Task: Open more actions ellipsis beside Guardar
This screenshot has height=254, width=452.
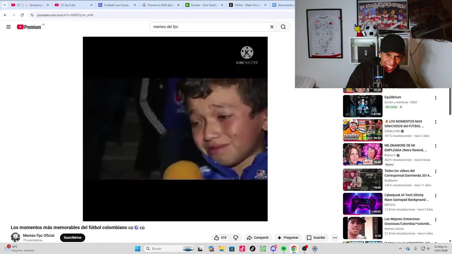Action: click(335, 237)
